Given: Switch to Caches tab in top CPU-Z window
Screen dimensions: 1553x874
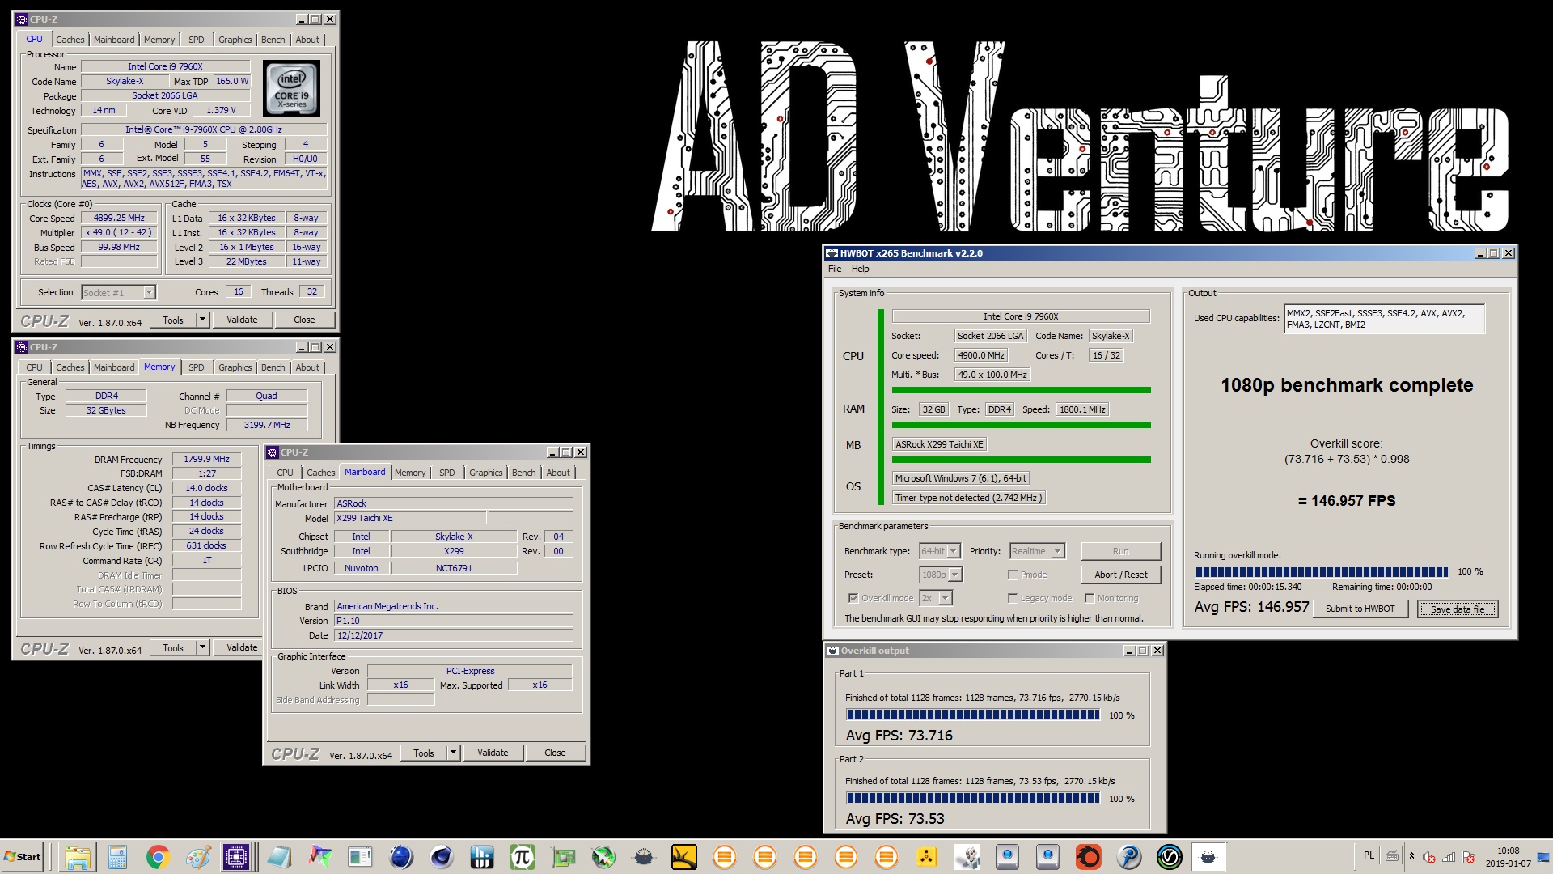Looking at the screenshot, I should click(70, 40).
